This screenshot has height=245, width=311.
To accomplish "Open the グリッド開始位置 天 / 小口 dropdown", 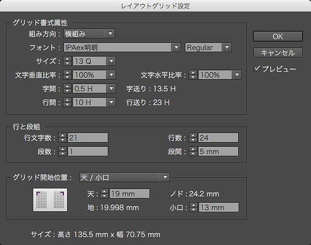I will 125,177.
